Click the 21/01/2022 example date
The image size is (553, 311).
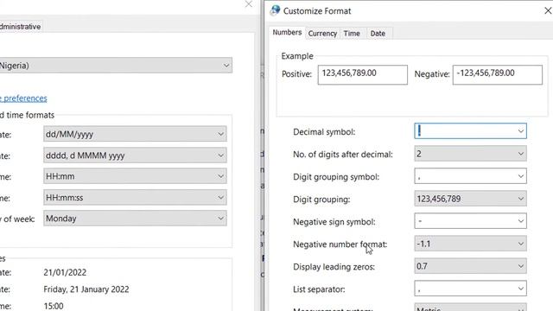coord(65,273)
